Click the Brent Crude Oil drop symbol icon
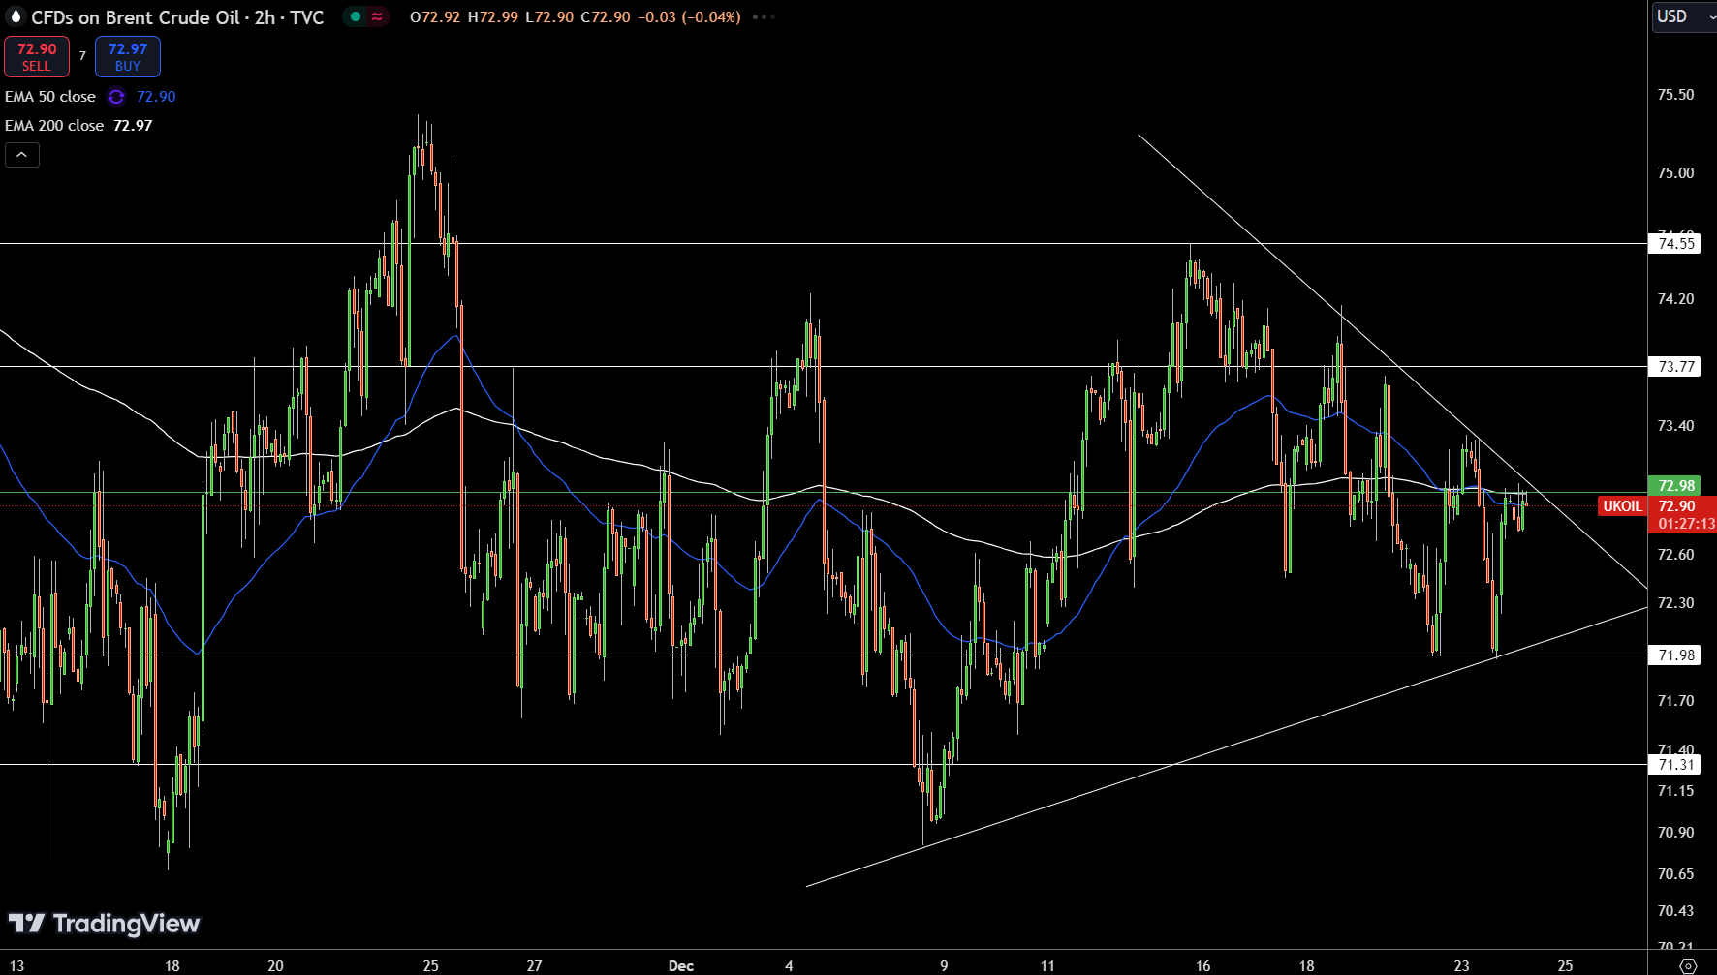Image resolution: width=1717 pixels, height=975 pixels. pyautogui.click(x=16, y=16)
